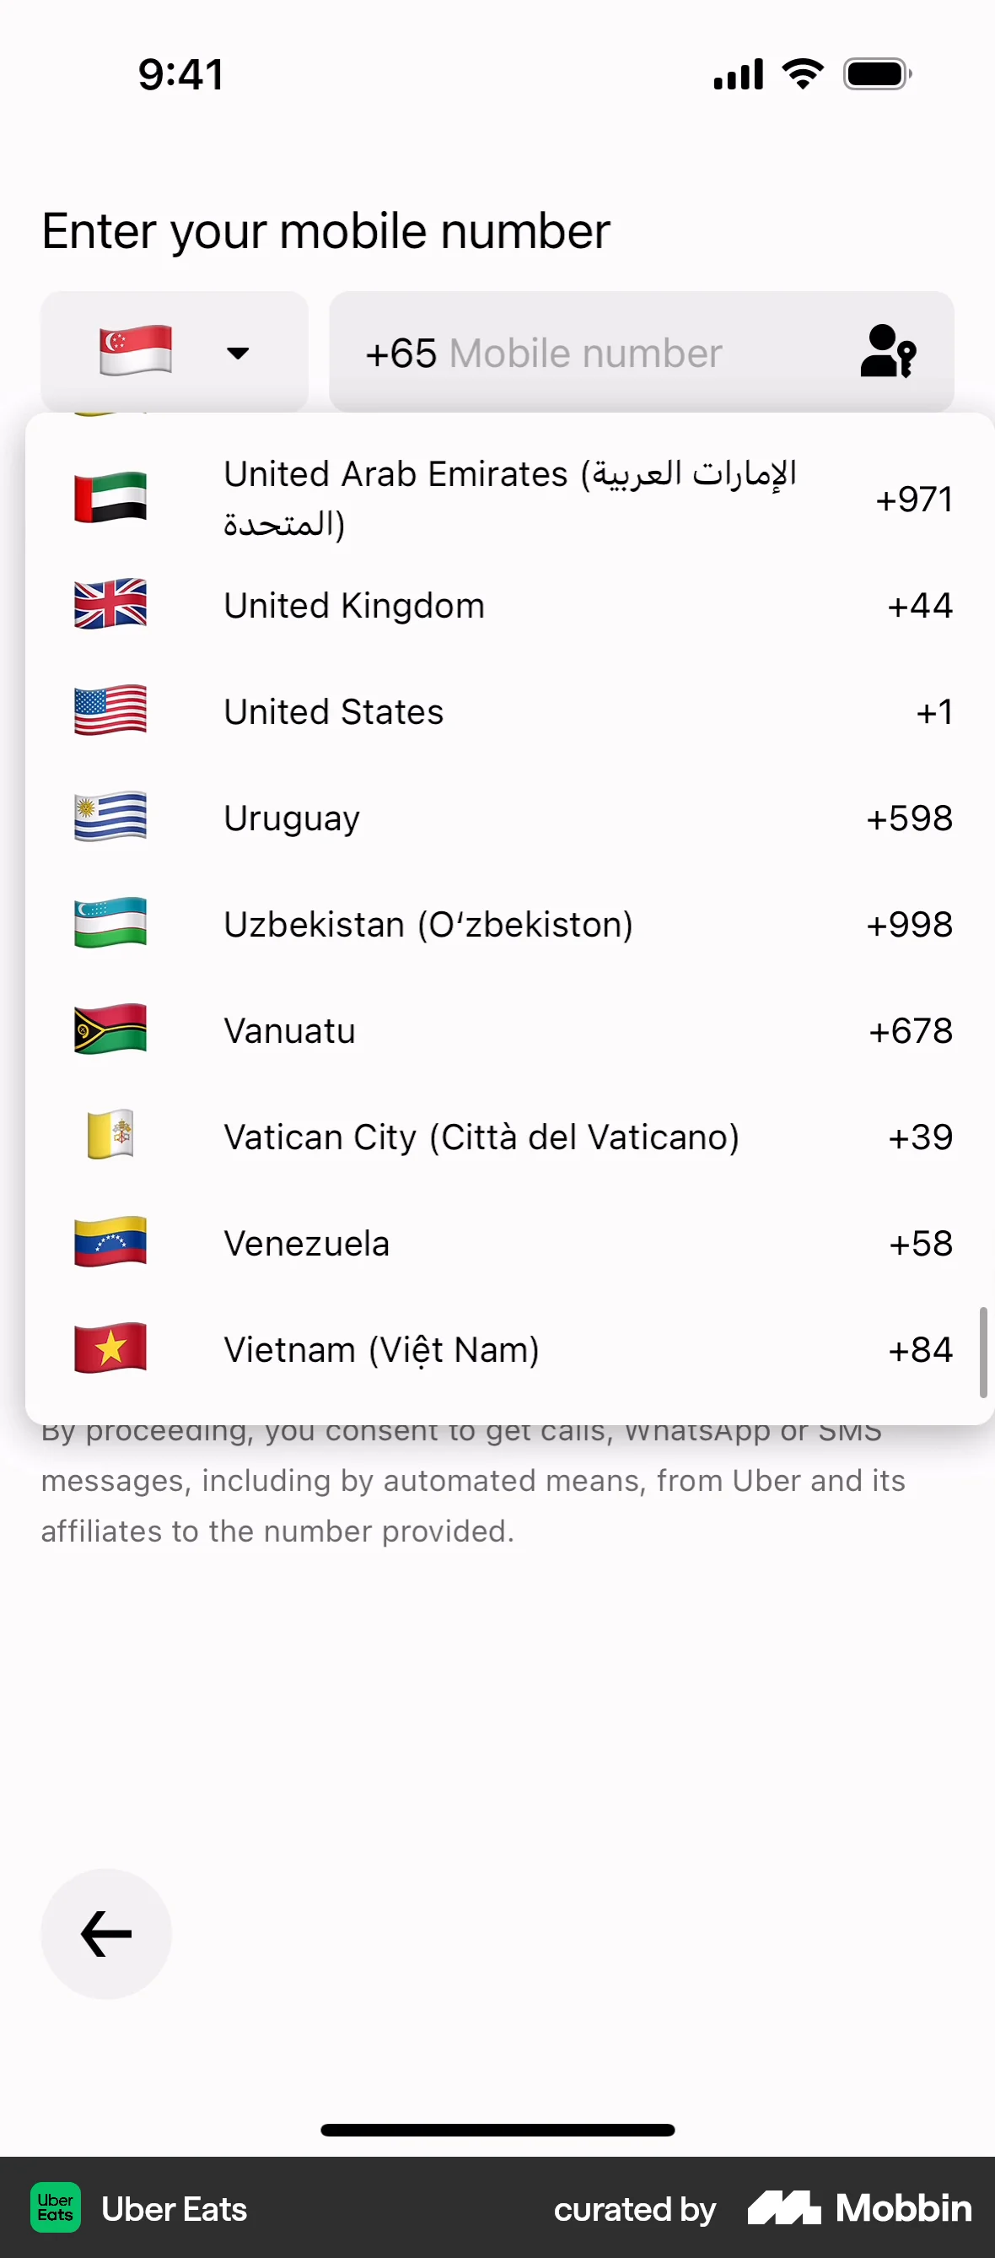Pick the +44 United Kingdom dial code

(919, 606)
